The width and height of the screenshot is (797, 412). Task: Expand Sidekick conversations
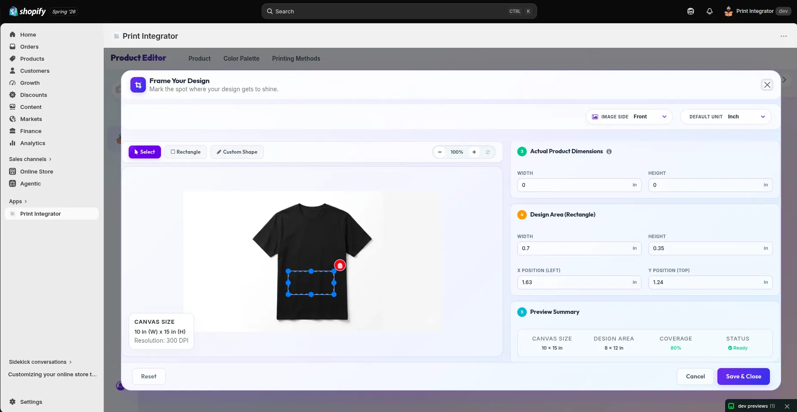point(40,362)
